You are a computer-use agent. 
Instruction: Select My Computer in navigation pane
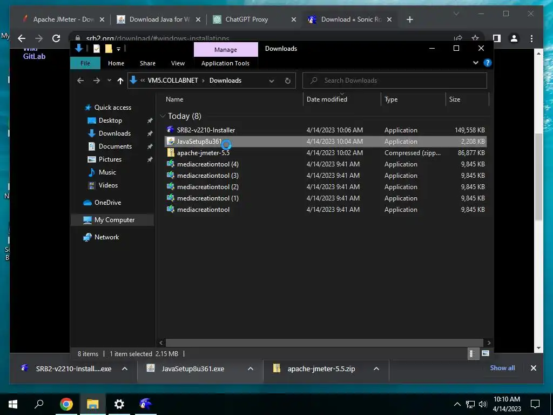click(x=114, y=219)
